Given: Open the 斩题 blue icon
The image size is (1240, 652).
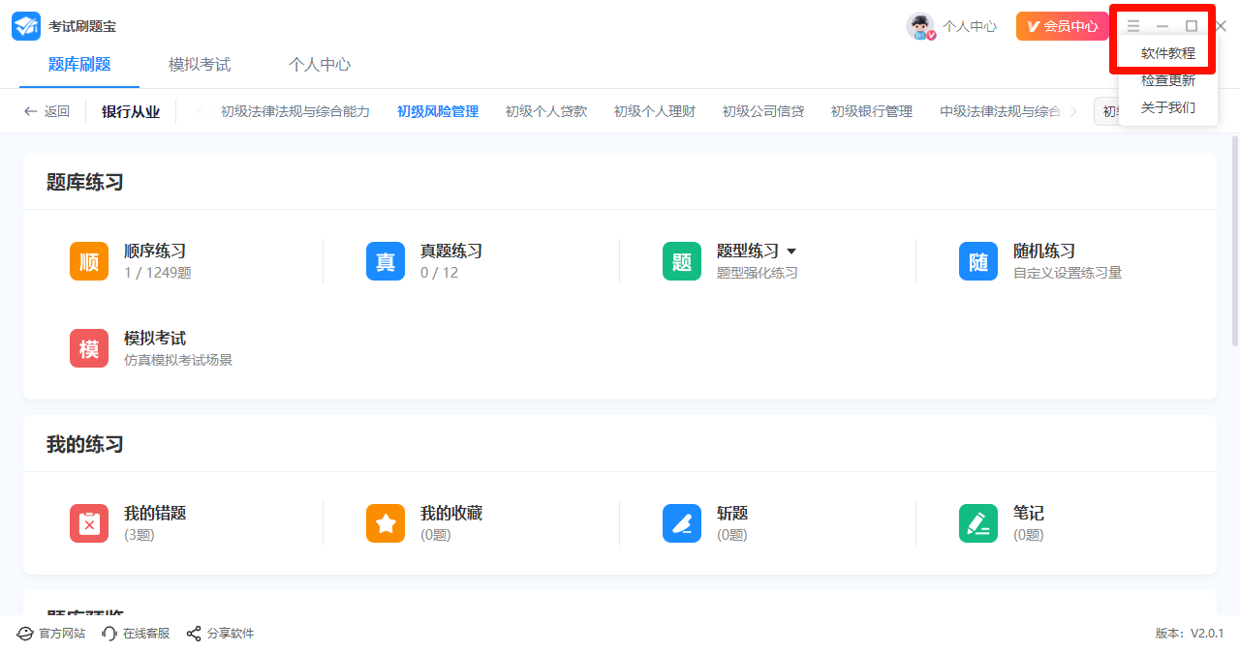Looking at the screenshot, I should click(682, 523).
